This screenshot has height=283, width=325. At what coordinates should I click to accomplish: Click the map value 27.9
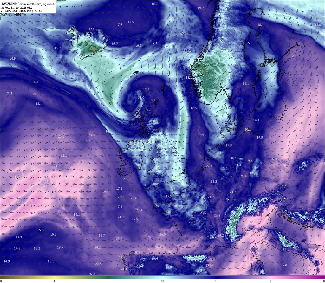208,266
